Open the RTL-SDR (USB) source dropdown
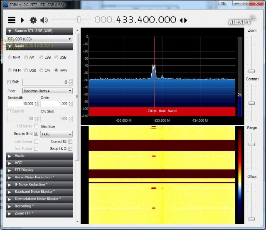266x230 pixels. (x=39, y=39)
